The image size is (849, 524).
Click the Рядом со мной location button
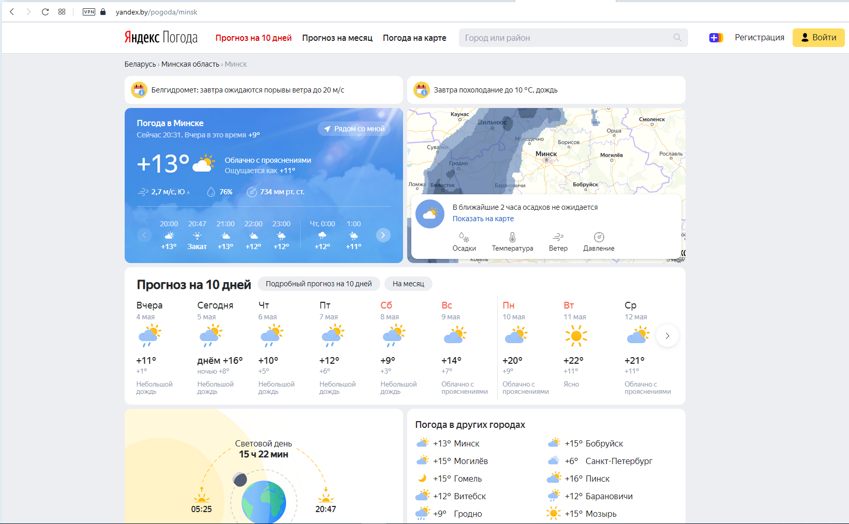pyautogui.click(x=354, y=129)
